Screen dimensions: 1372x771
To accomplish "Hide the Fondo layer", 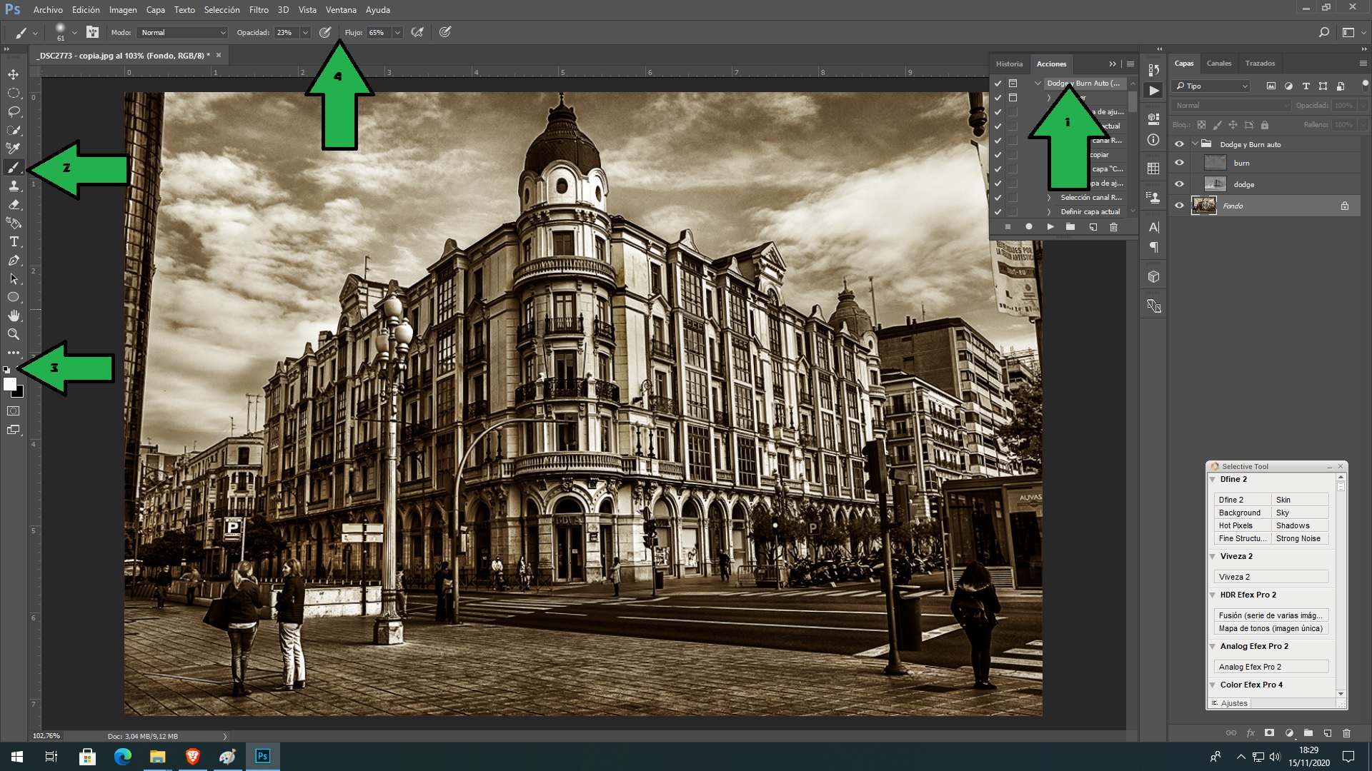I will coord(1180,206).
